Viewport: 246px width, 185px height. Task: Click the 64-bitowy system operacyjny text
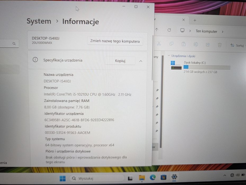80,145
